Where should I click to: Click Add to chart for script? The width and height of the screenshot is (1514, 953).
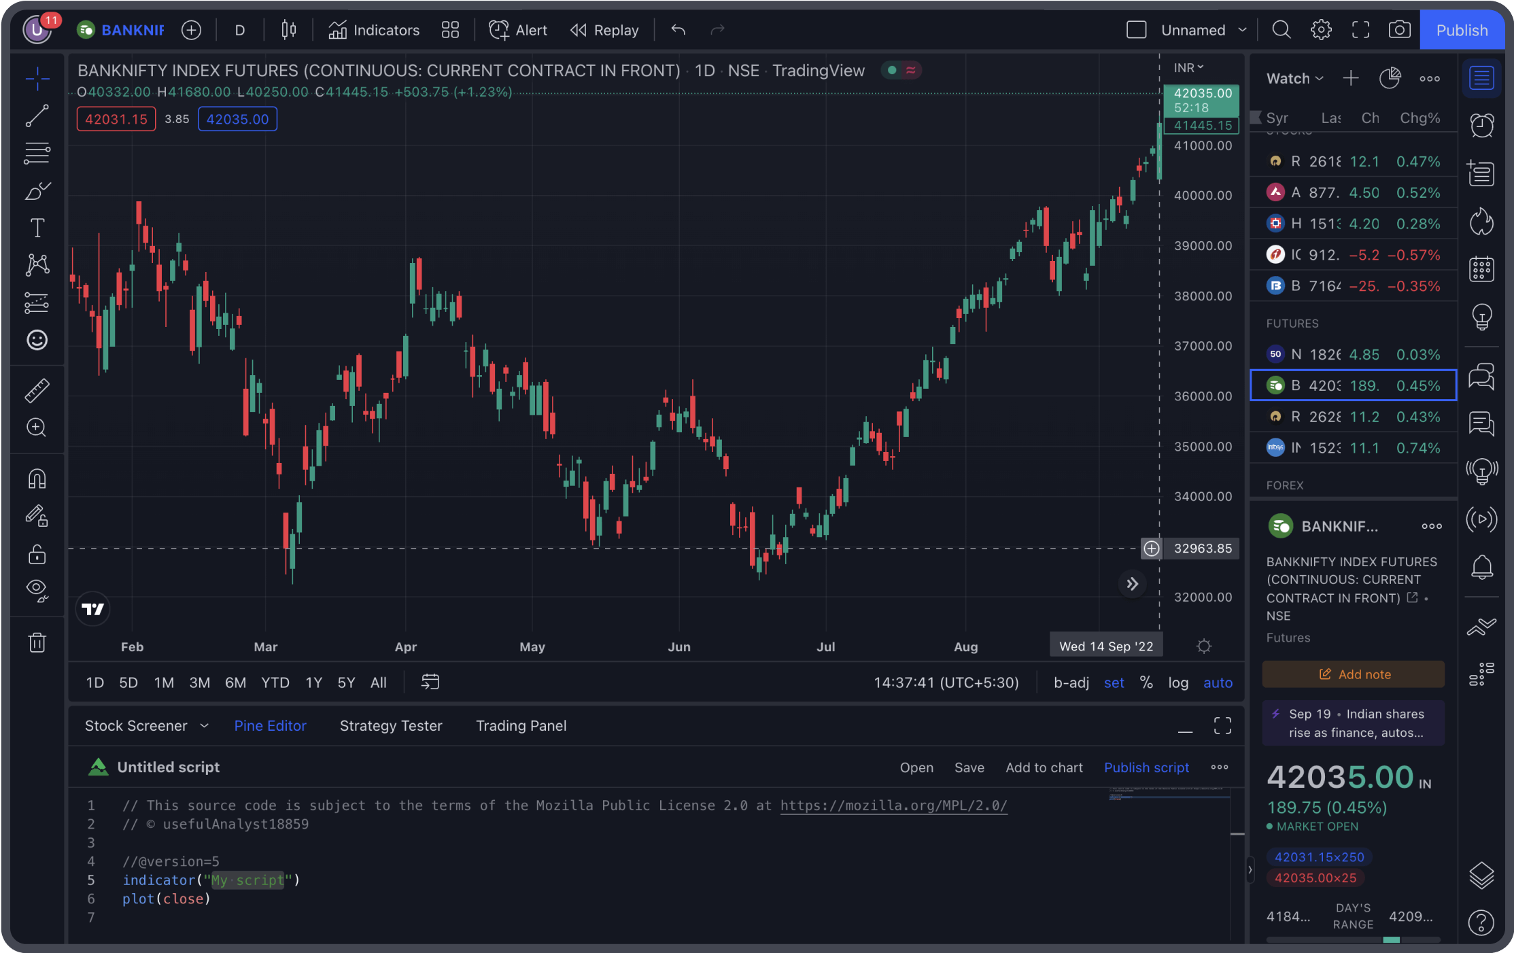pos(1044,767)
